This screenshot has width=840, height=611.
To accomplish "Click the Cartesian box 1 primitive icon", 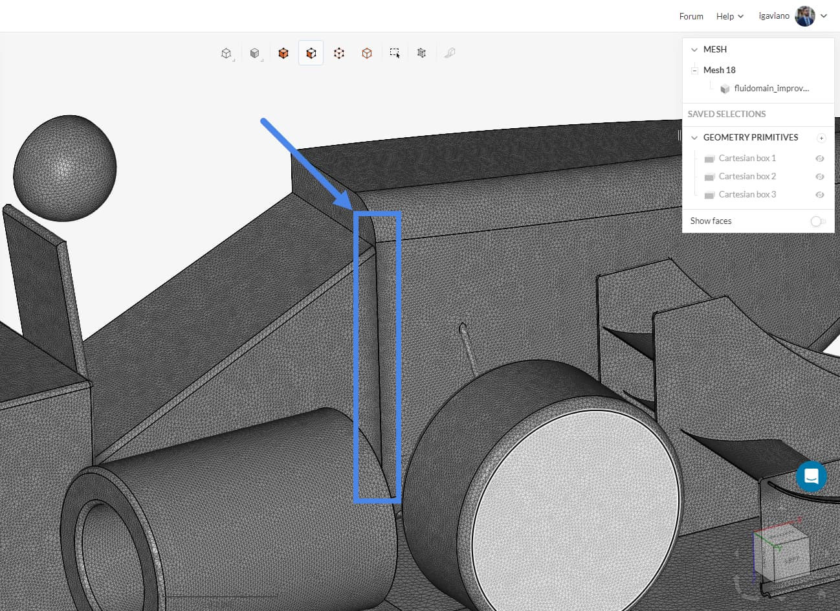I will [709, 159].
